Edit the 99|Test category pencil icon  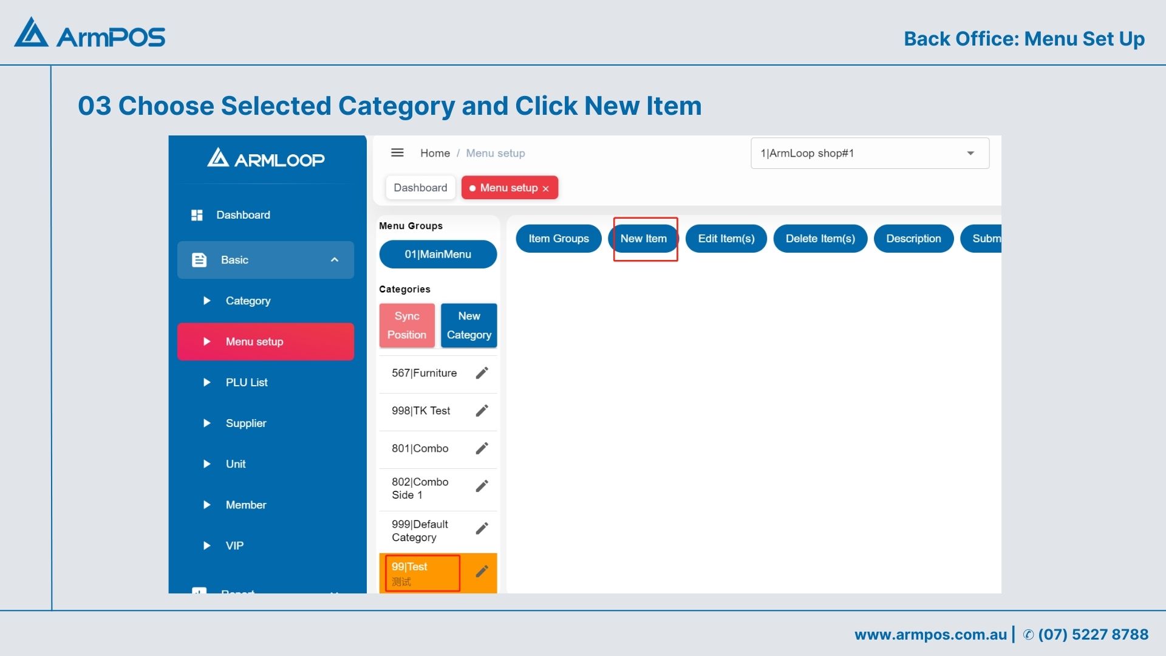482,571
